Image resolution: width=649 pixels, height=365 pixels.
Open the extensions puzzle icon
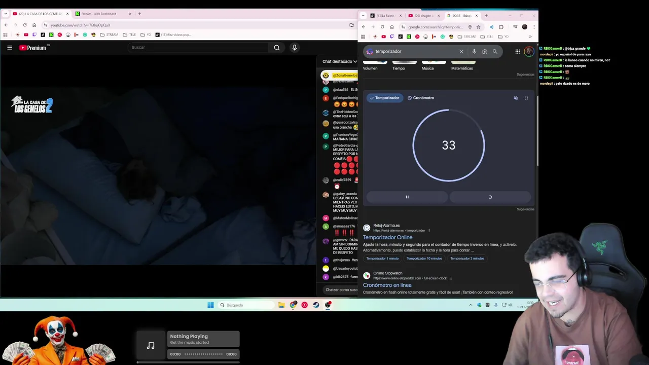[501, 27]
